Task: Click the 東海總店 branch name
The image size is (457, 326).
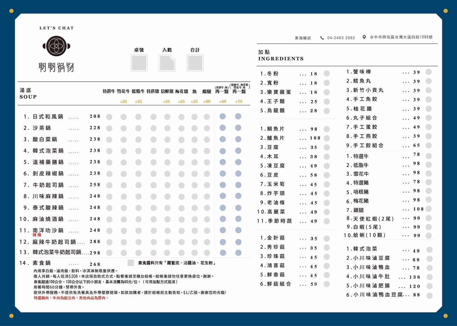Action: click(303, 38)
